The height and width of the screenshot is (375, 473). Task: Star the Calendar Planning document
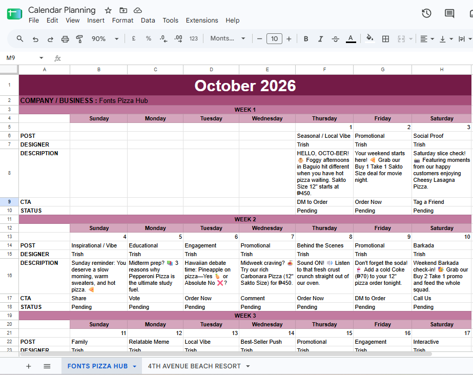coord(108,11)
